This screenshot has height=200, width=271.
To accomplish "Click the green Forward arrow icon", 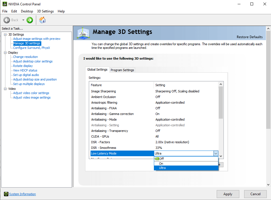I will pos(29,20).
